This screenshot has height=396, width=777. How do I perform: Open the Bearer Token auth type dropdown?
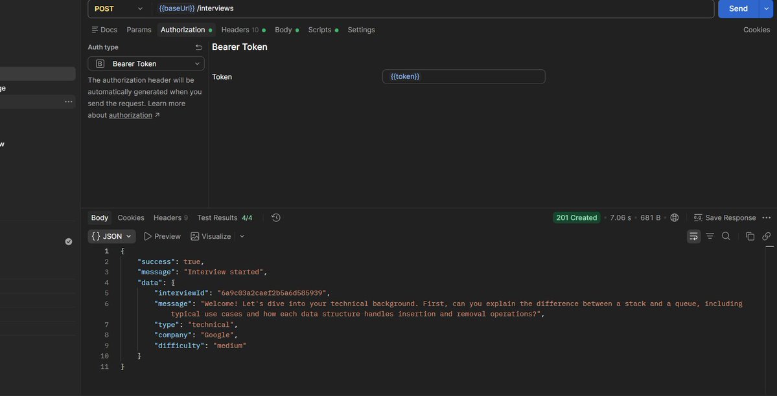tap(146, 64)
